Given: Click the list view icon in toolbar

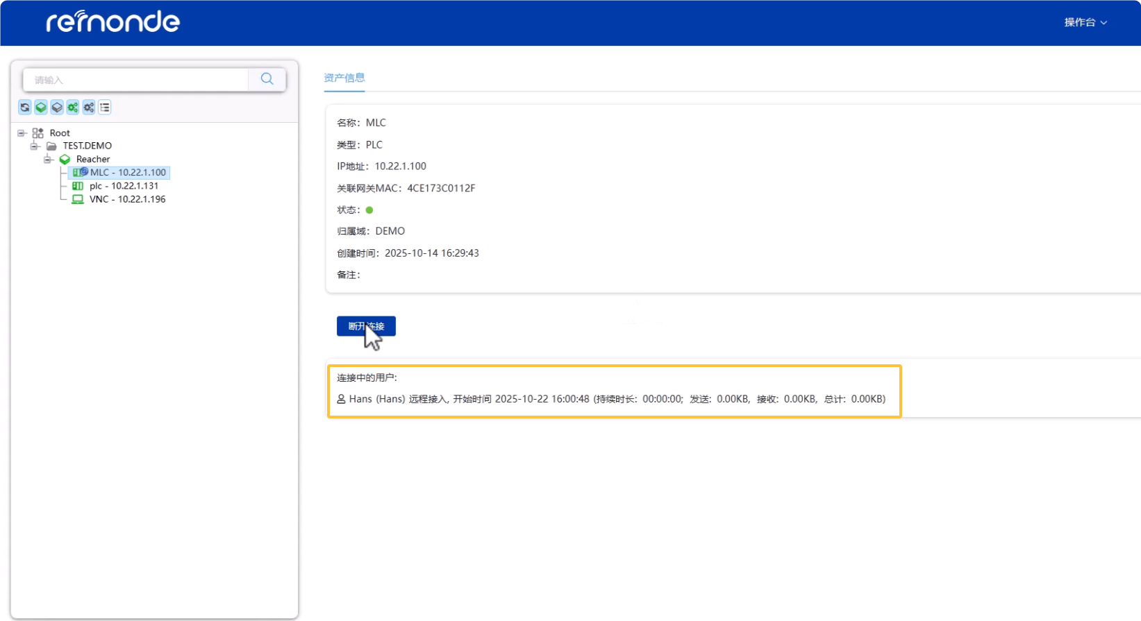Looking at the screenshot, I should click(105, 108).
